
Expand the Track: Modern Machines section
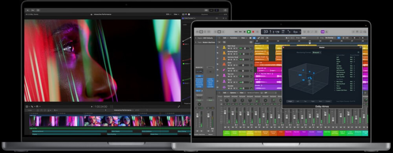click(x=196, y=42)
